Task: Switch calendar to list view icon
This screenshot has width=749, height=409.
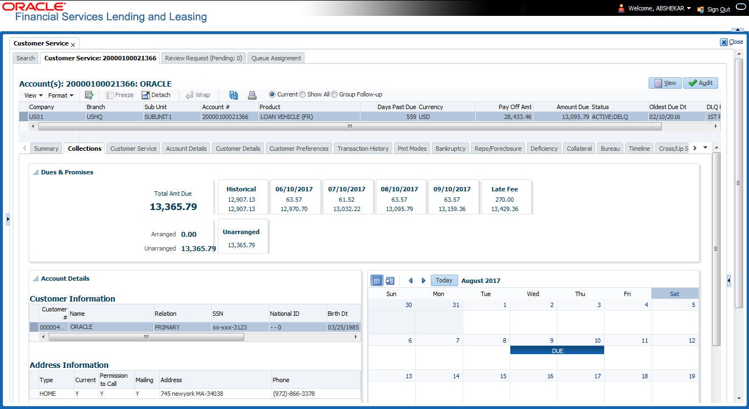Action: pos(390,281)
